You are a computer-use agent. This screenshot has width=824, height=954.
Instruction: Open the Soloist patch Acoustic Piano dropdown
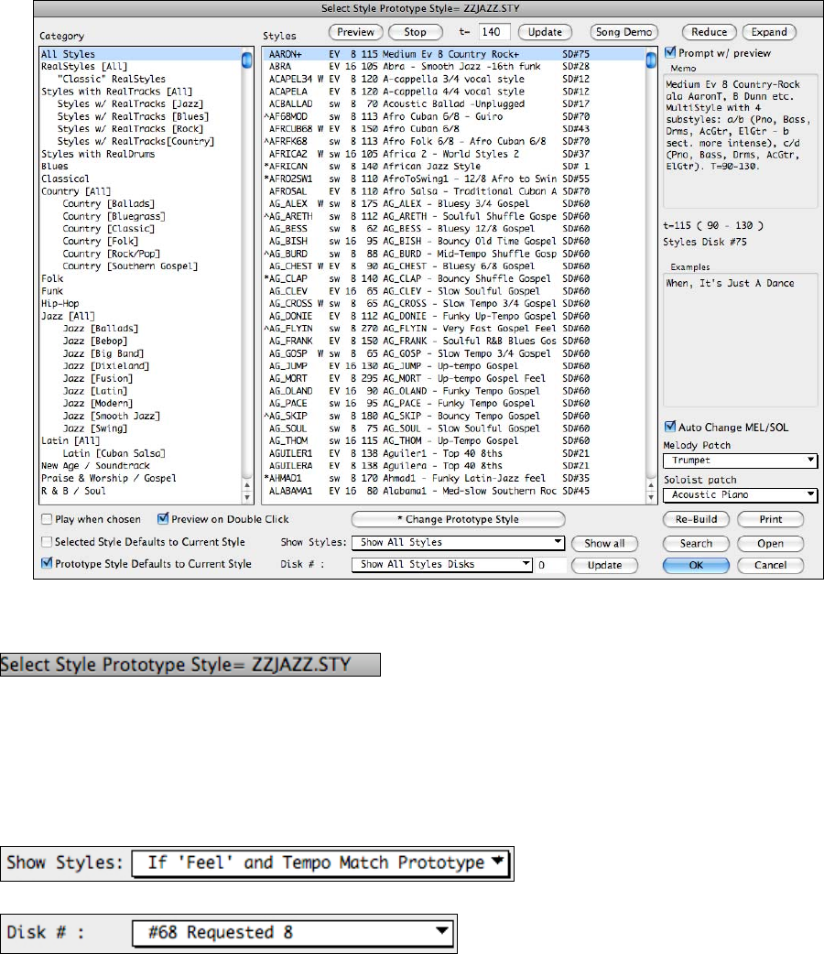(x=740, y=495)
